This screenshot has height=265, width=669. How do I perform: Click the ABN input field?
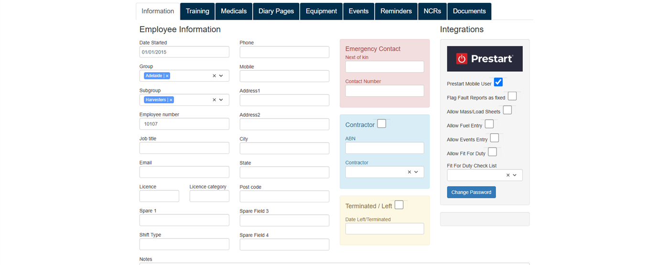click(385, 148)
